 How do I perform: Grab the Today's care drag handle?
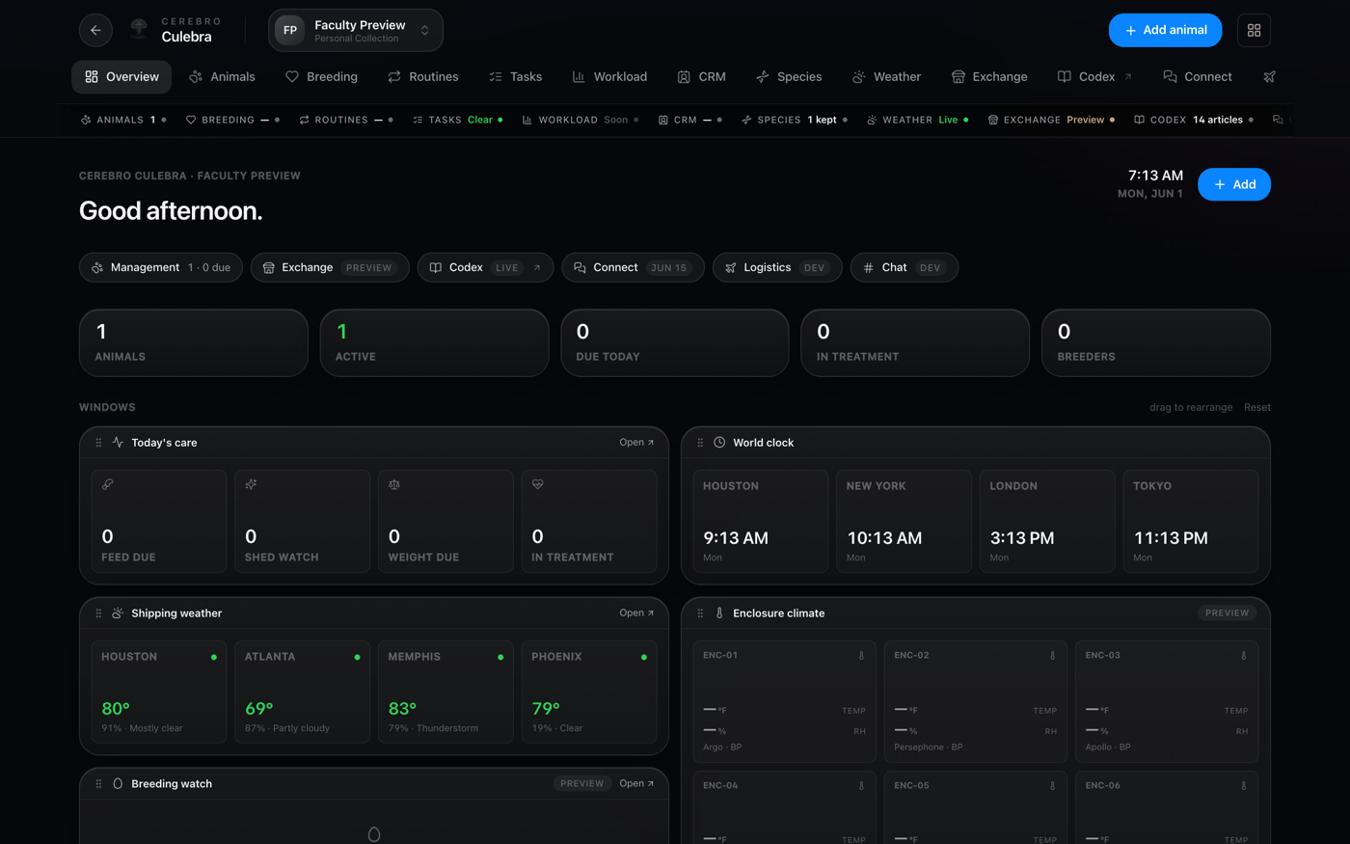click(x=98, y=443)
